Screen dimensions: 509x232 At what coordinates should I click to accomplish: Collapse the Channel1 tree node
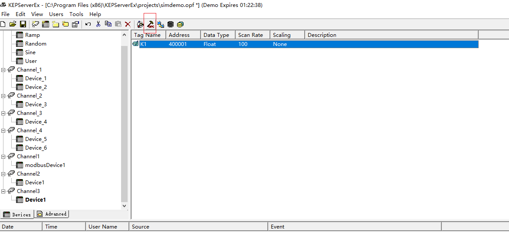click(3, 157)
